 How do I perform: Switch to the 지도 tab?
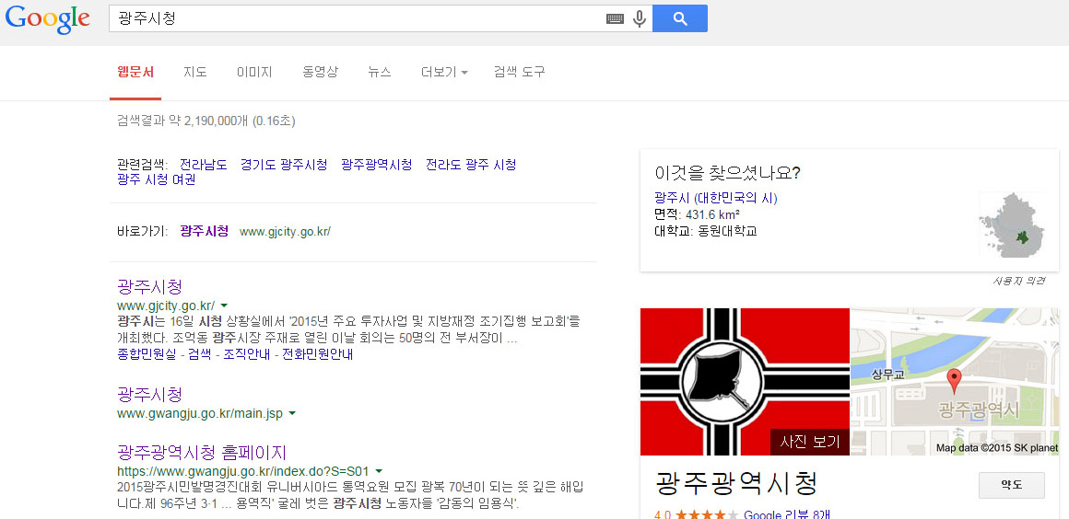click(x=195, y=72)
